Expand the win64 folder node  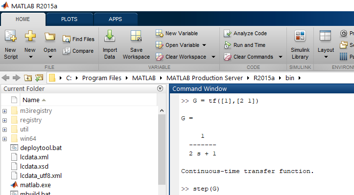pos(5,139)
